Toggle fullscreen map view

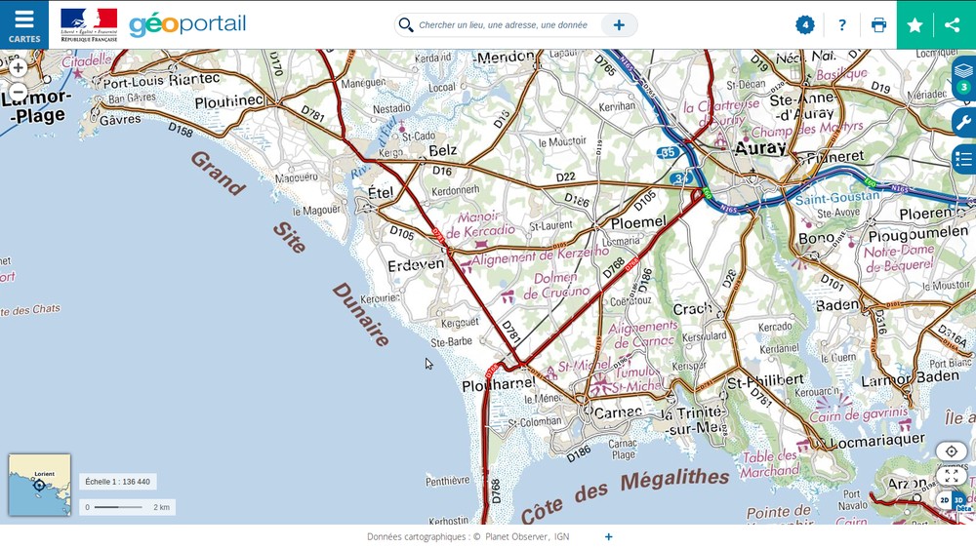[951, 475]
